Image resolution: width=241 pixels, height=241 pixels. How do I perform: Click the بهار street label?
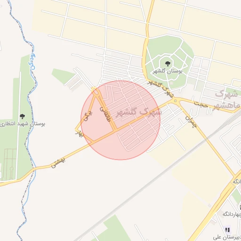[x=79, y=134]
